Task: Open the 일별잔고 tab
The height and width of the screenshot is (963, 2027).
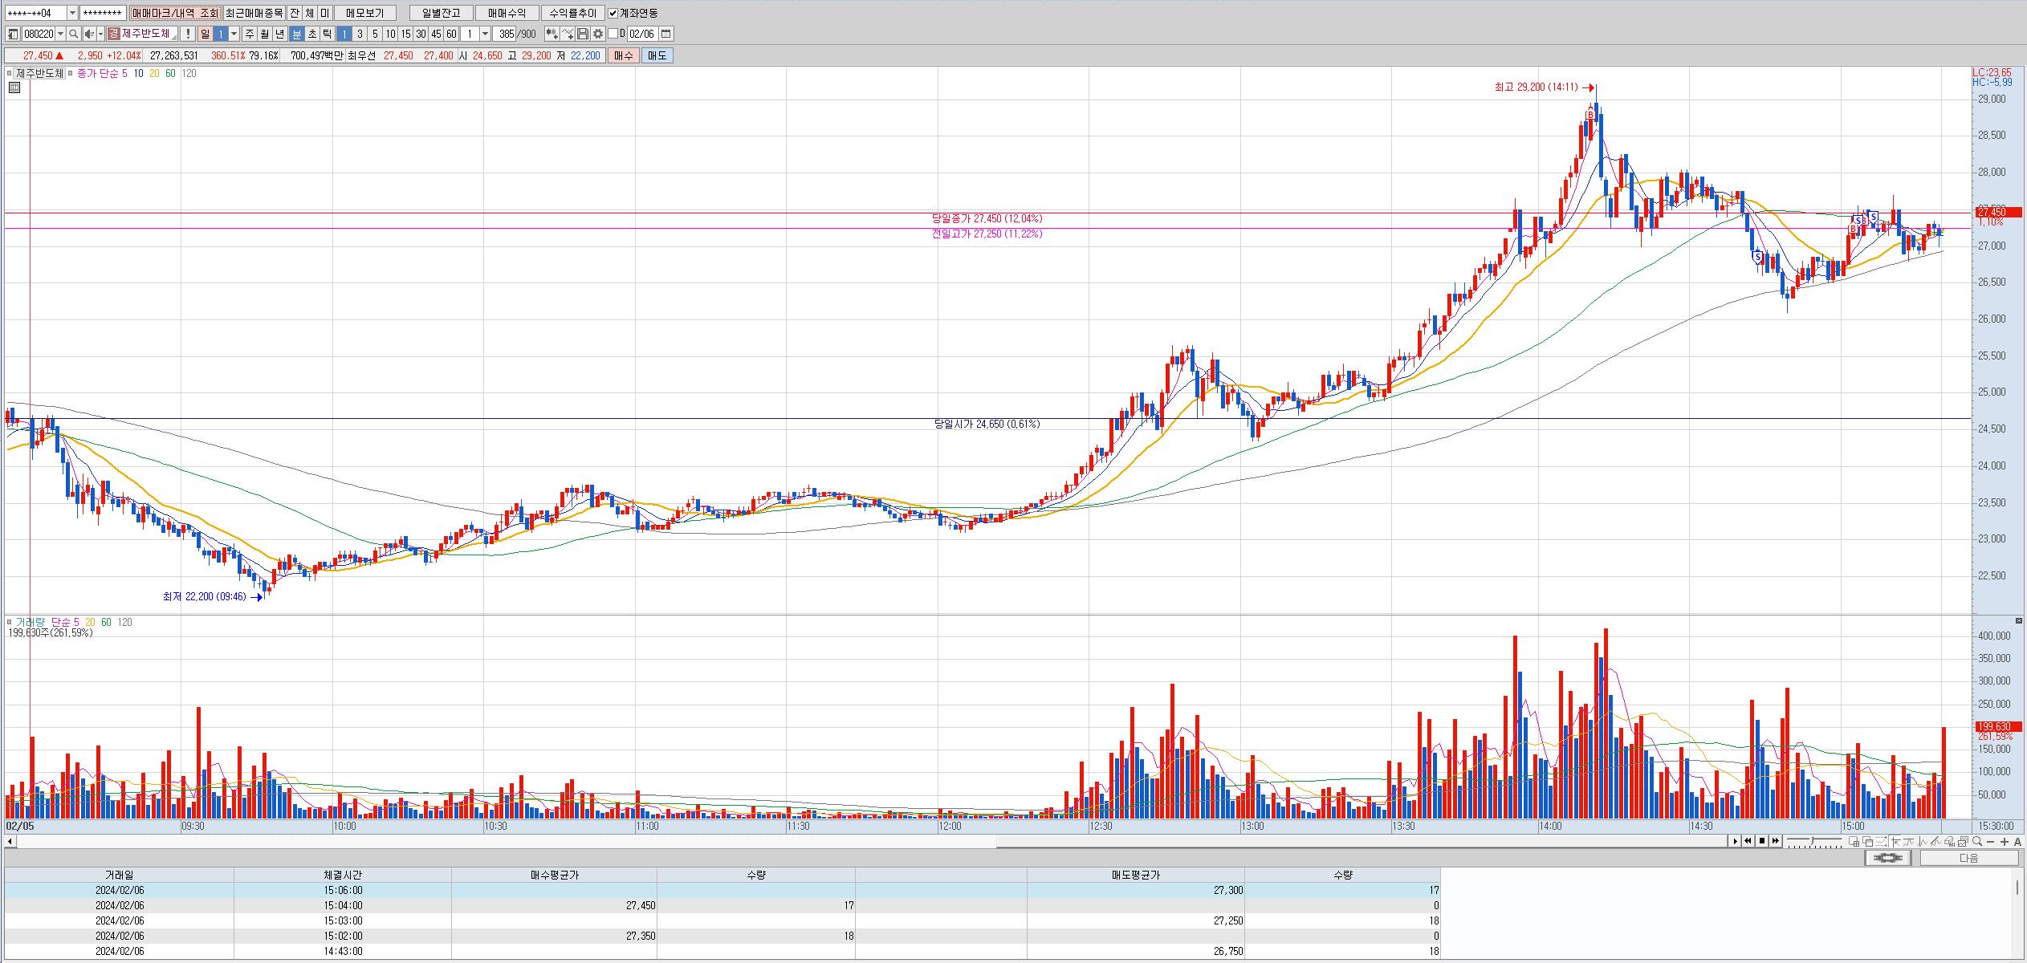Action: (x=441, y=13)
